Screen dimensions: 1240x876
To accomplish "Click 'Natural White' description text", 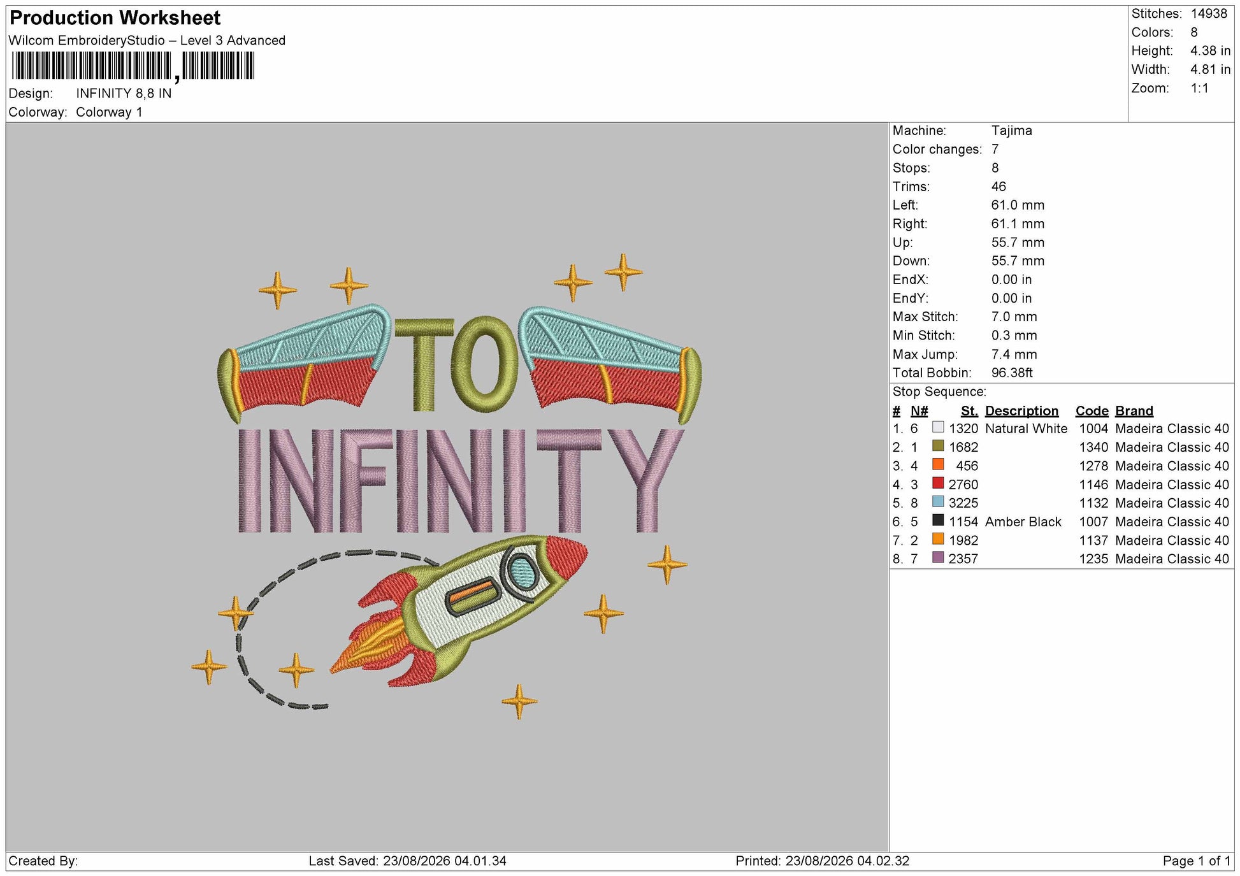I will click(x=1026, y=429).
